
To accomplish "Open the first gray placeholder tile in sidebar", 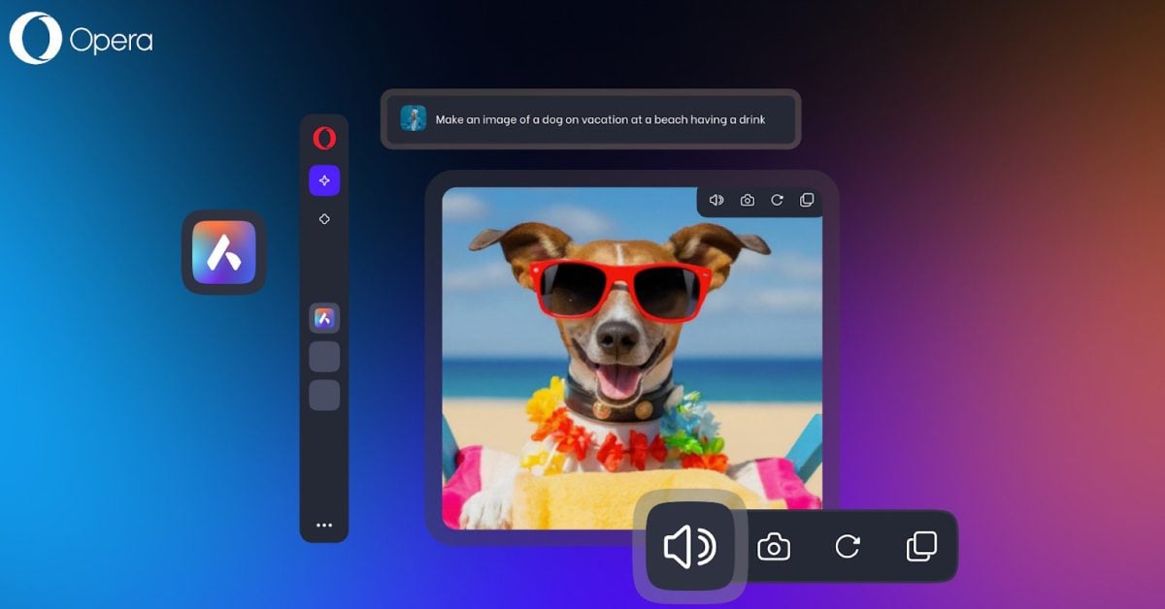I will point(324,357).
